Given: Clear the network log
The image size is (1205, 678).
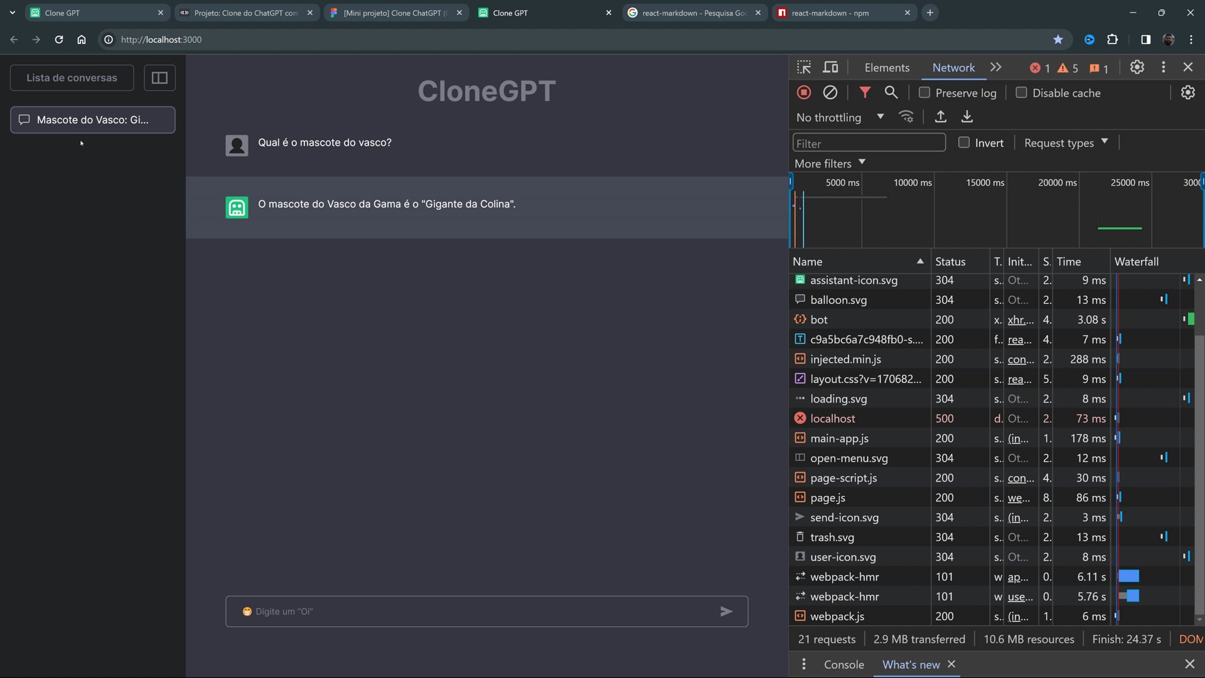Looking at the screenshot, I should pos(830,92).
